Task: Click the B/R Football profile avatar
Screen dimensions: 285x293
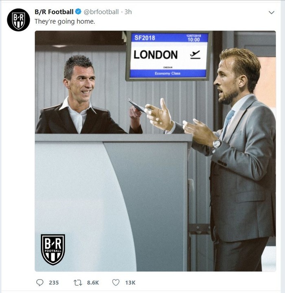Action: click(18, 20)
